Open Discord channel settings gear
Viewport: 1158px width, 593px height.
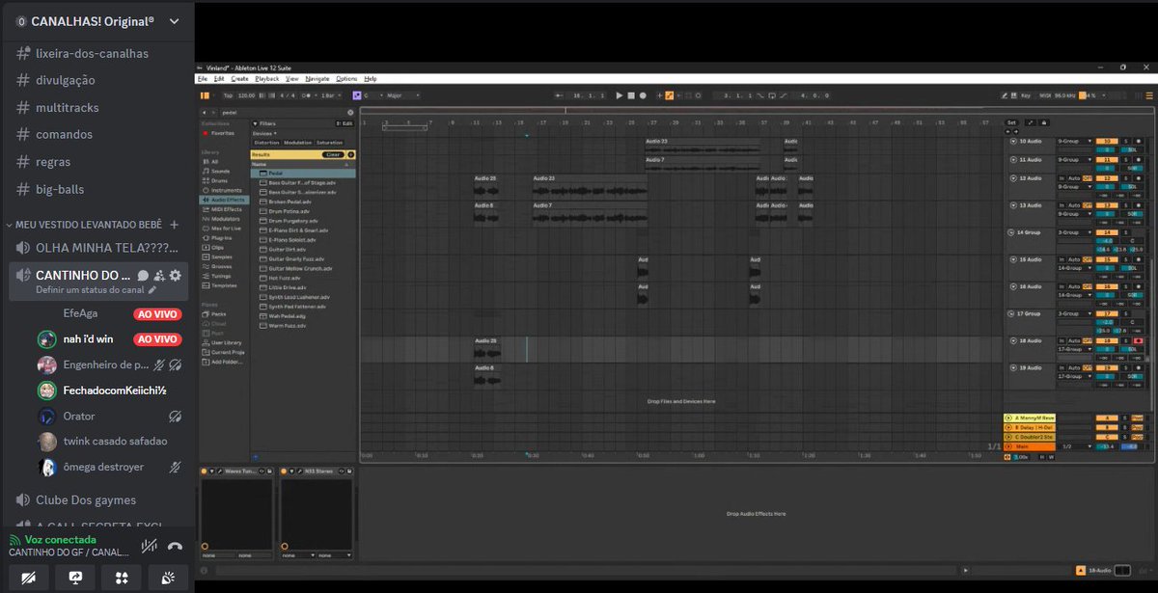pos(176,275)
